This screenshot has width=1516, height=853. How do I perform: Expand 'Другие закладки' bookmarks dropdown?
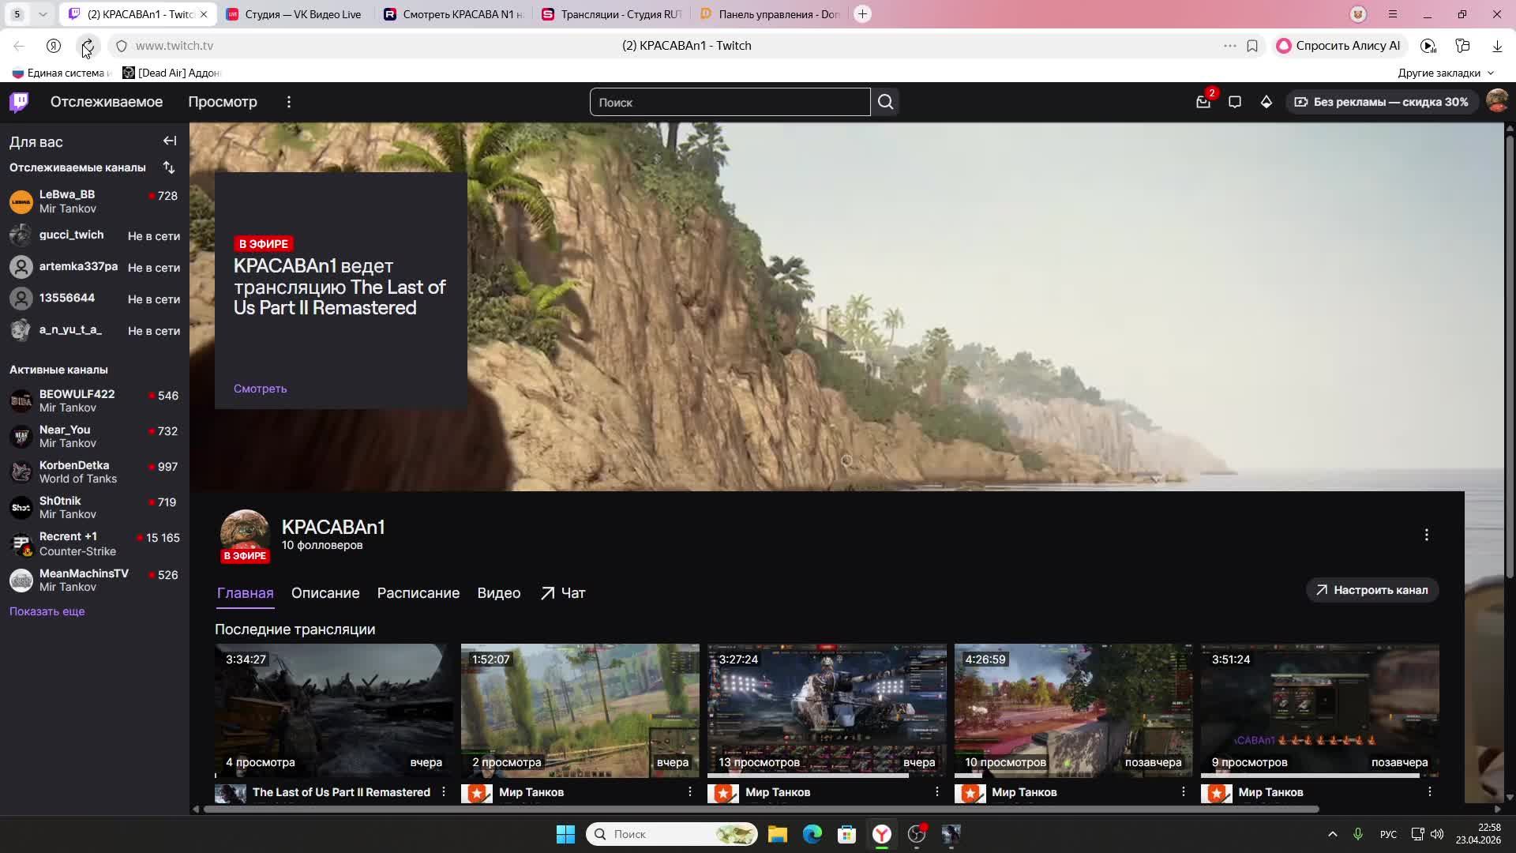1446,73
